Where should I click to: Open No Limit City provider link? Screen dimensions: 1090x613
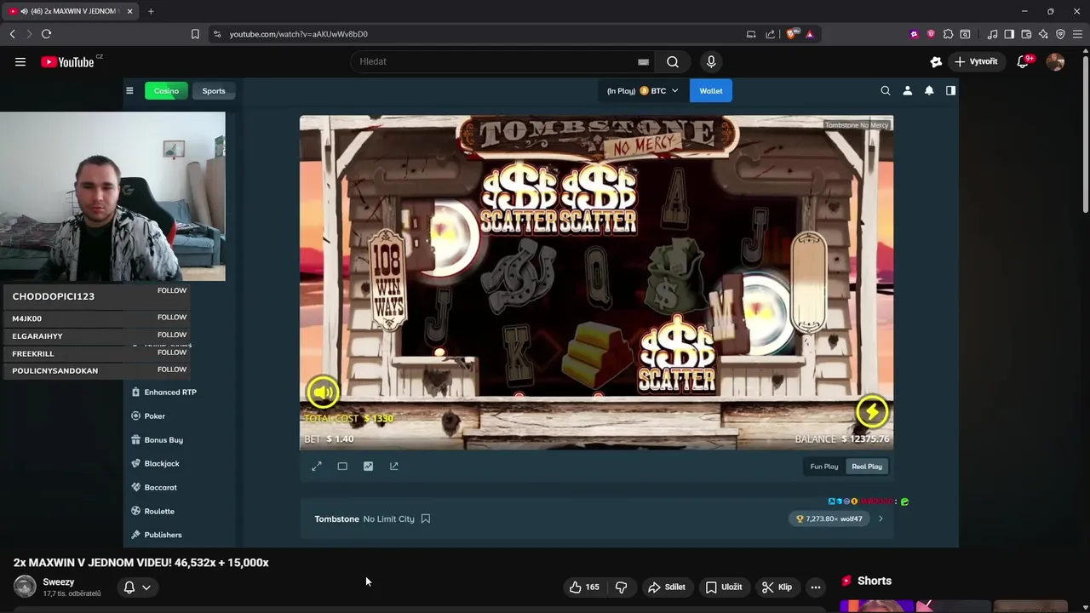pos(388,518)
